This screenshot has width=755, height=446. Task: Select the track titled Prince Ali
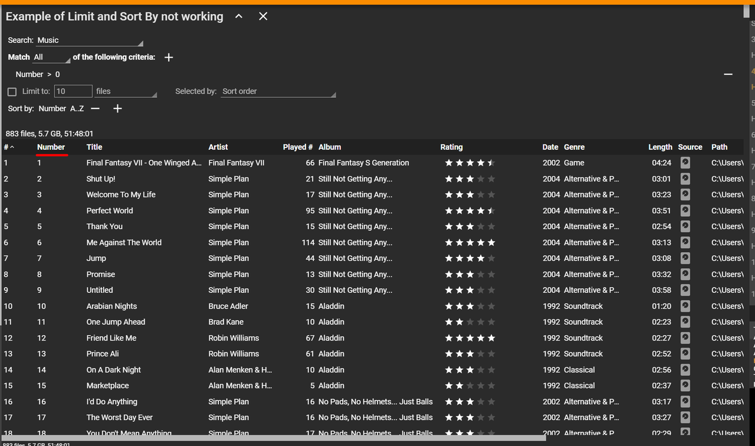coord(103,354)
